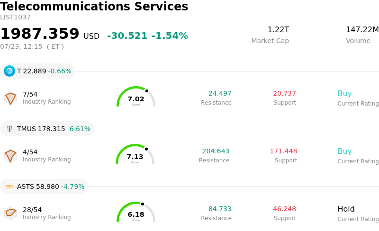Click the T-Mobile pink logo icon

(9, 129)
